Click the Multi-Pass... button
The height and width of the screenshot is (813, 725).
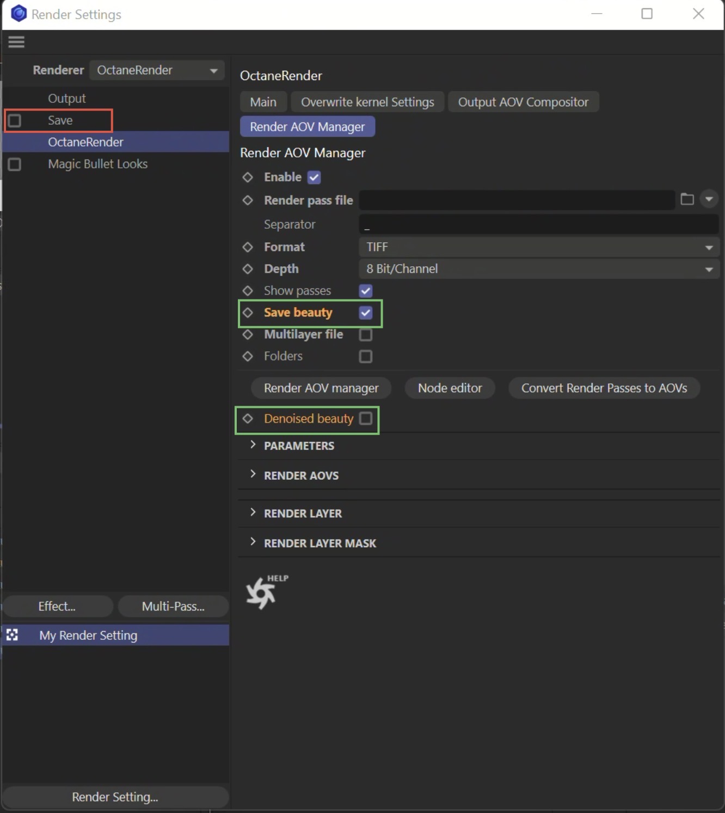pos(173,607)
